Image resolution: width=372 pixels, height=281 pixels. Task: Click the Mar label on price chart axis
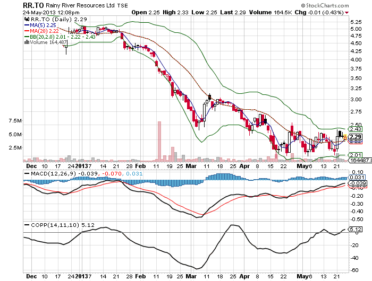pyautogui.click(x=191, y=166)
